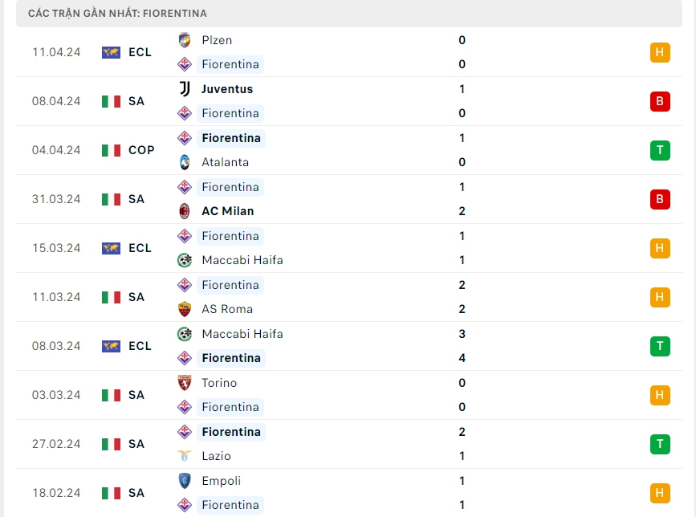Click the green T badge for Atalanta match
This screenshot has height=517, width=696.
[x=660, y=150]
